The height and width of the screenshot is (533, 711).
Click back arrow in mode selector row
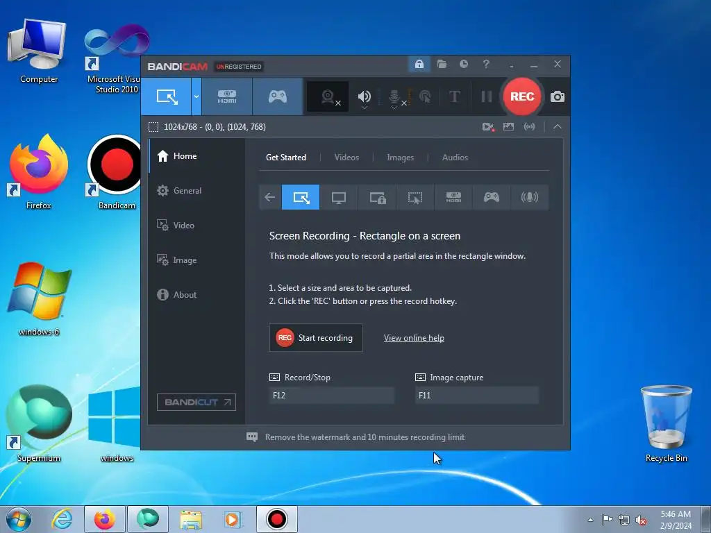tap(270, 197)
